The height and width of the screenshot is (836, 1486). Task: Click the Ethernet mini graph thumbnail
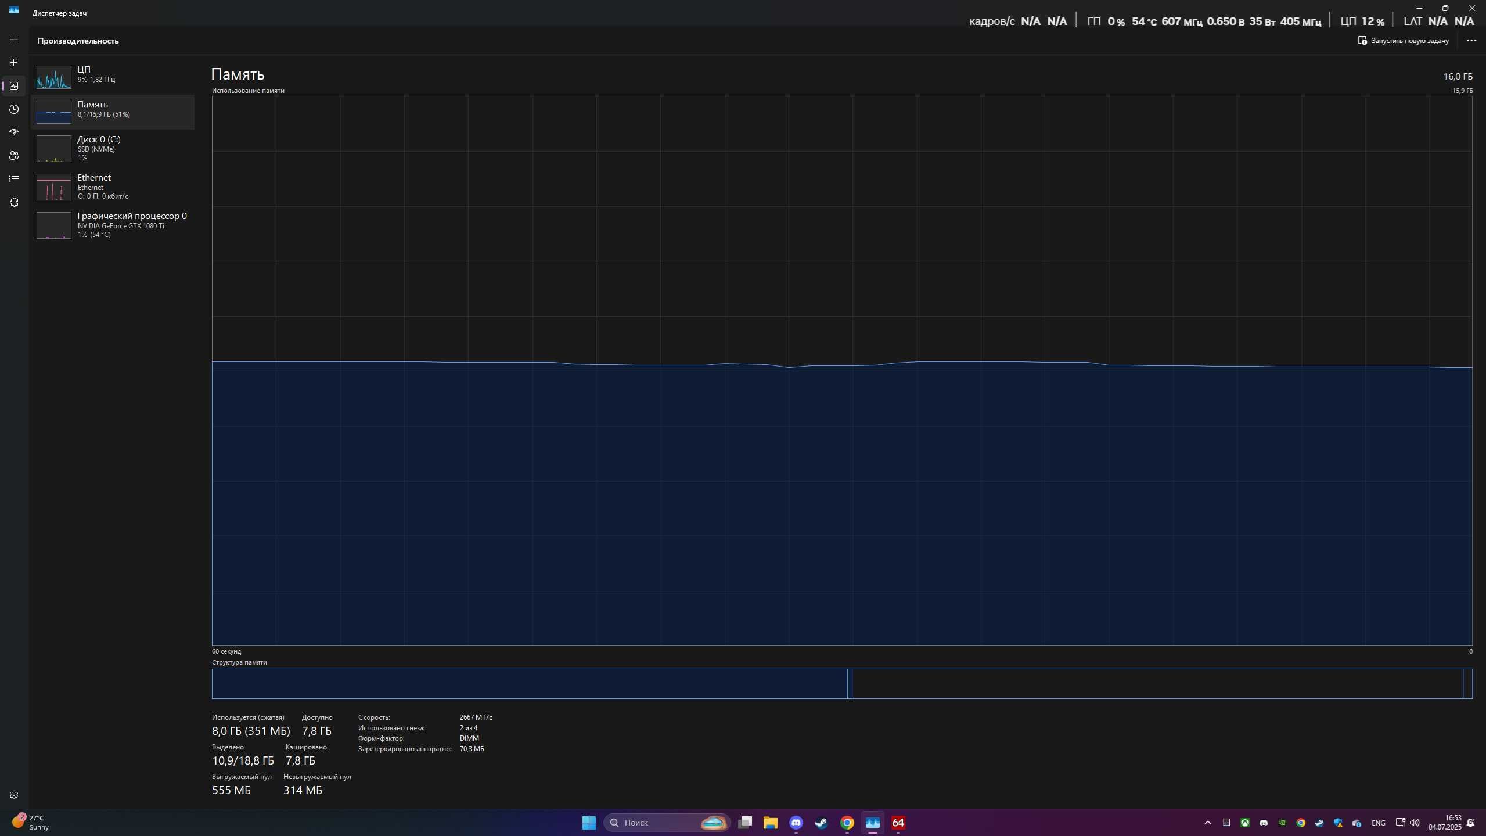[x=54, y=186]
